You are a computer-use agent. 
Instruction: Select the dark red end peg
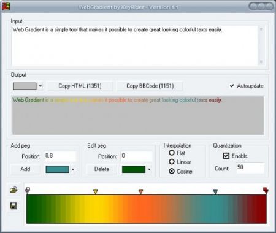tap(266, 191)
